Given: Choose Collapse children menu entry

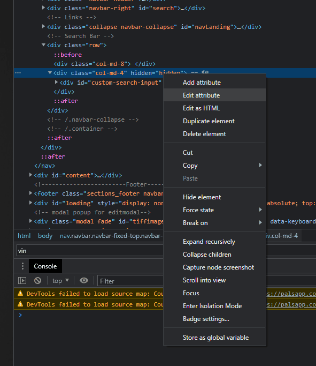Looking at the screenshot, I should (214, 255).
